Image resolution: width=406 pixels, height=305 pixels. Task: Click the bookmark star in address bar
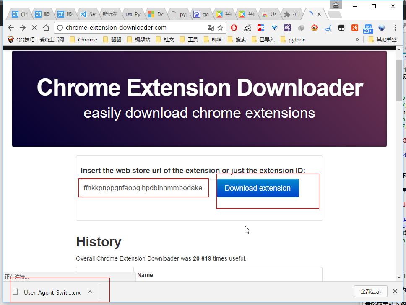(x=220, y=28)
